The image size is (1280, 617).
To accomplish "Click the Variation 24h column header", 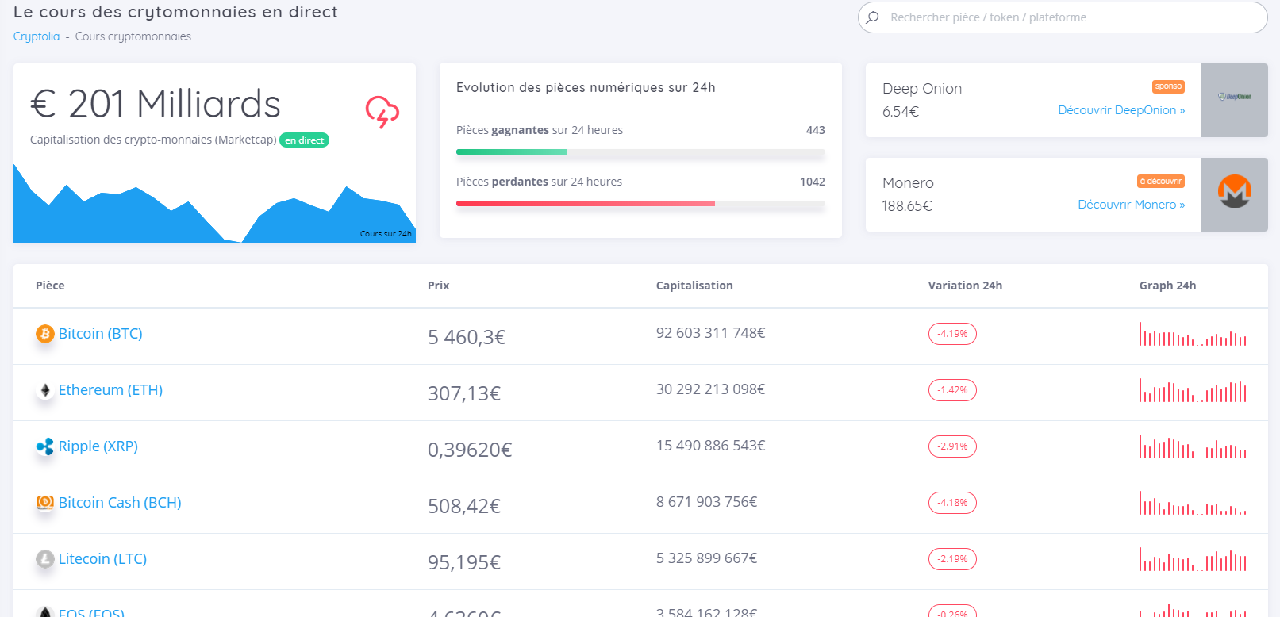I will (965, 286).
